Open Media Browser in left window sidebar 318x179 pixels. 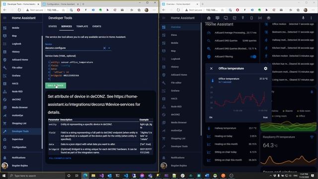click(x=21, y=107)
